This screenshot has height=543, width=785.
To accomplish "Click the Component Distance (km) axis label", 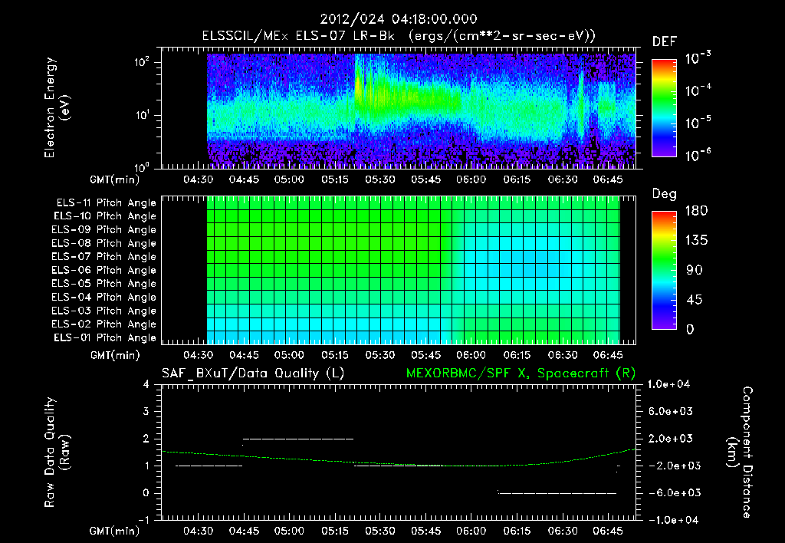I will [x=740, y=452].
